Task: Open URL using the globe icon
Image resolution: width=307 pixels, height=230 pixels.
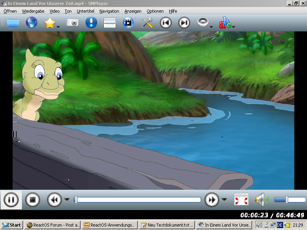Action: [31, 23]
